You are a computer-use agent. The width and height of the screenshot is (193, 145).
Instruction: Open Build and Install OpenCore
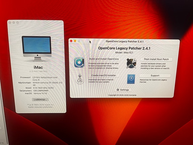[104, 59]
